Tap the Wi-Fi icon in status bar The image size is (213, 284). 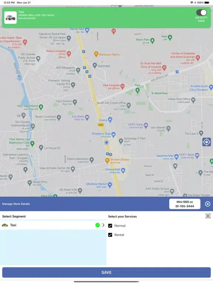pyautogui.click(x=192, y=3)
